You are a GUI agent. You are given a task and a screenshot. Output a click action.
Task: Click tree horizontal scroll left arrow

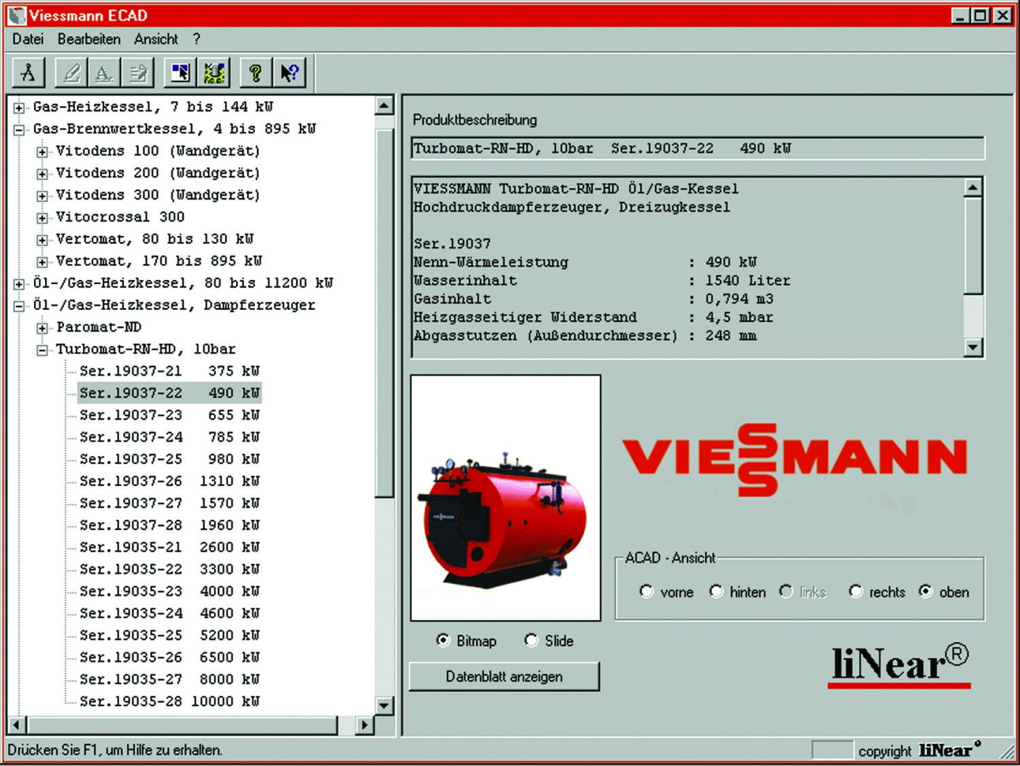coord(16,725)
